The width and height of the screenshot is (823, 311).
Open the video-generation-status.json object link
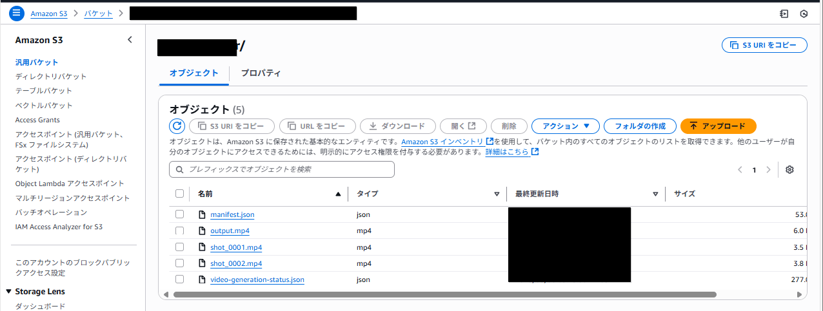pyautogui.click(x=257, y=279)
